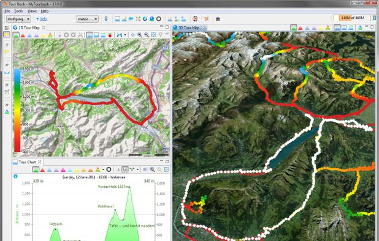Click the altitude color legend bar on 2D map
Viewport: 379px width, 241px height.
(17, 110)
